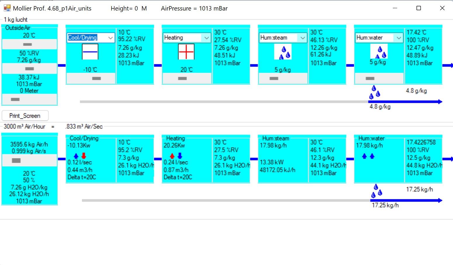Image resolution: width=453 pixels, height=265 pixels.
Task: Click the droplets icon directly under Hum:water dropdown
Action: point(379,52)
